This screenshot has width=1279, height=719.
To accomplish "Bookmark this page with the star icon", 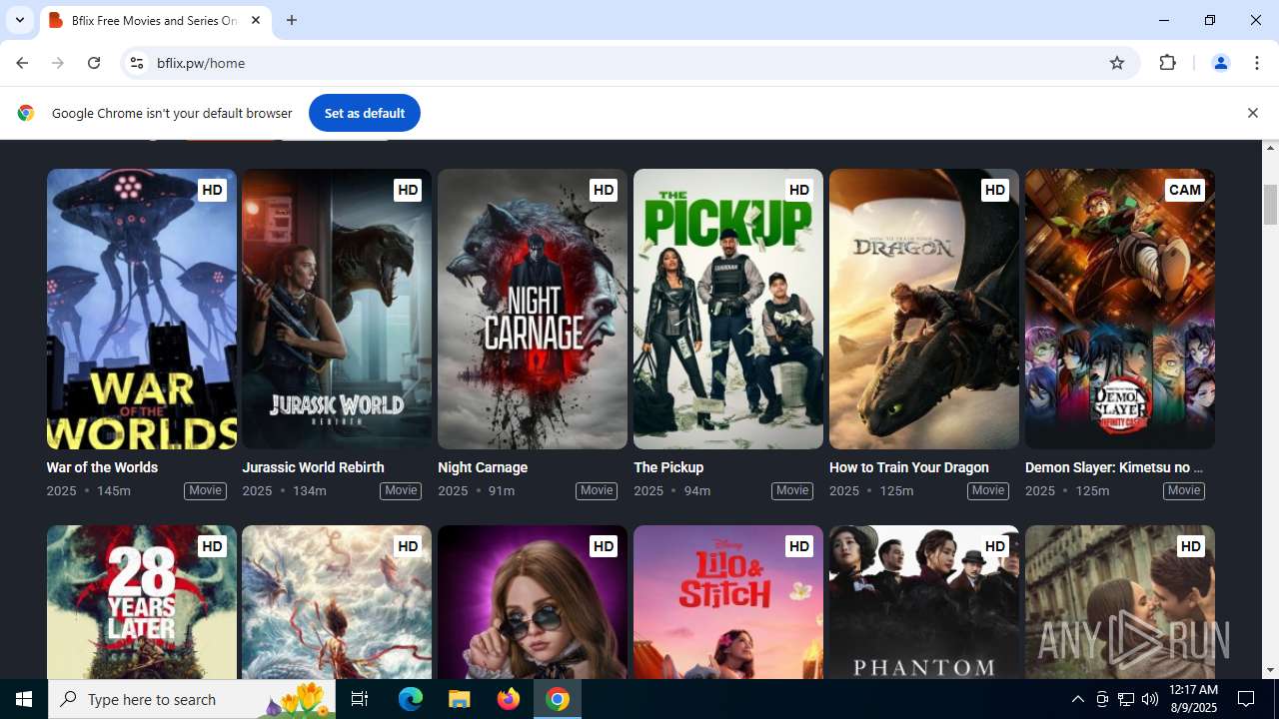I will pyautogui.click(x=1117, y=63).
